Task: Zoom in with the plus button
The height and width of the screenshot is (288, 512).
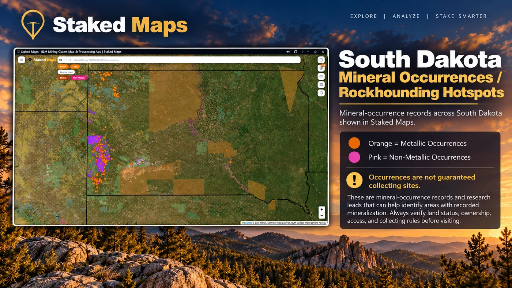Action: coord(321,210)
